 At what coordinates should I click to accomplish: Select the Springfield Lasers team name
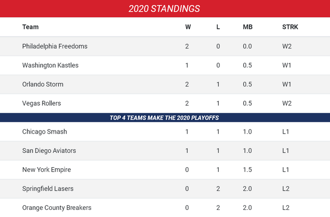[48, 189]
